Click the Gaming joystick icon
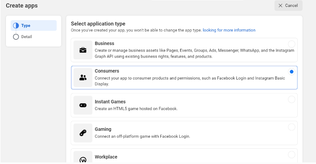316x164 pixels. point(83,133)
